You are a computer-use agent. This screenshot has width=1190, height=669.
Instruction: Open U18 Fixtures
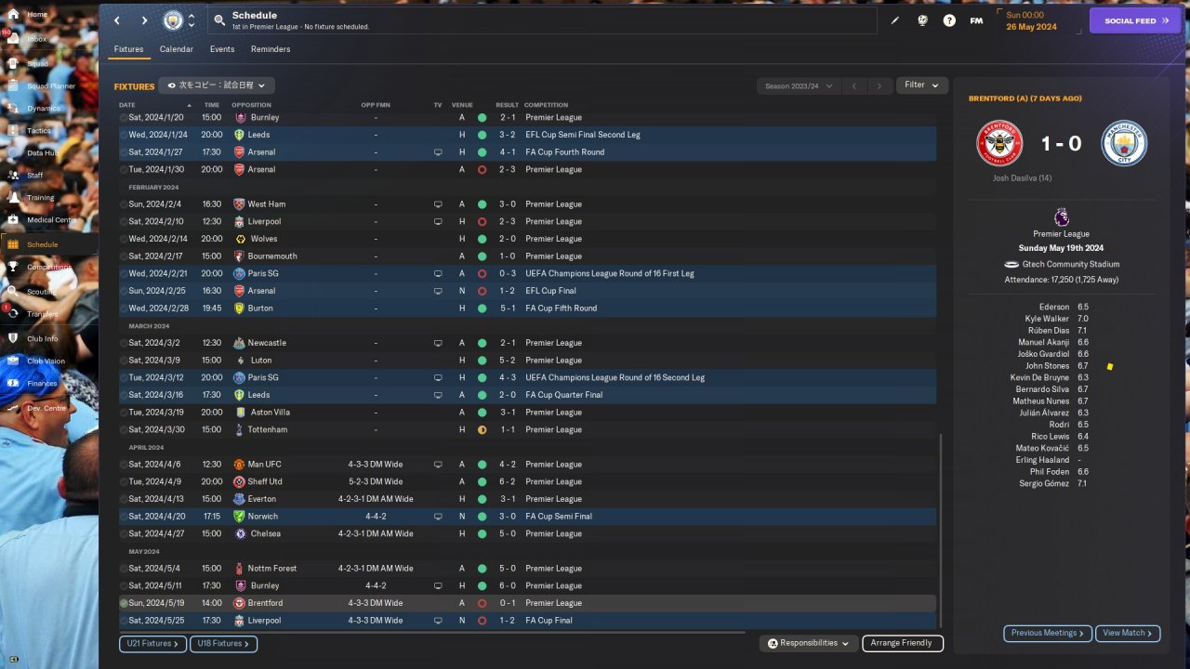pyautogui.click(x=224, y=643)
